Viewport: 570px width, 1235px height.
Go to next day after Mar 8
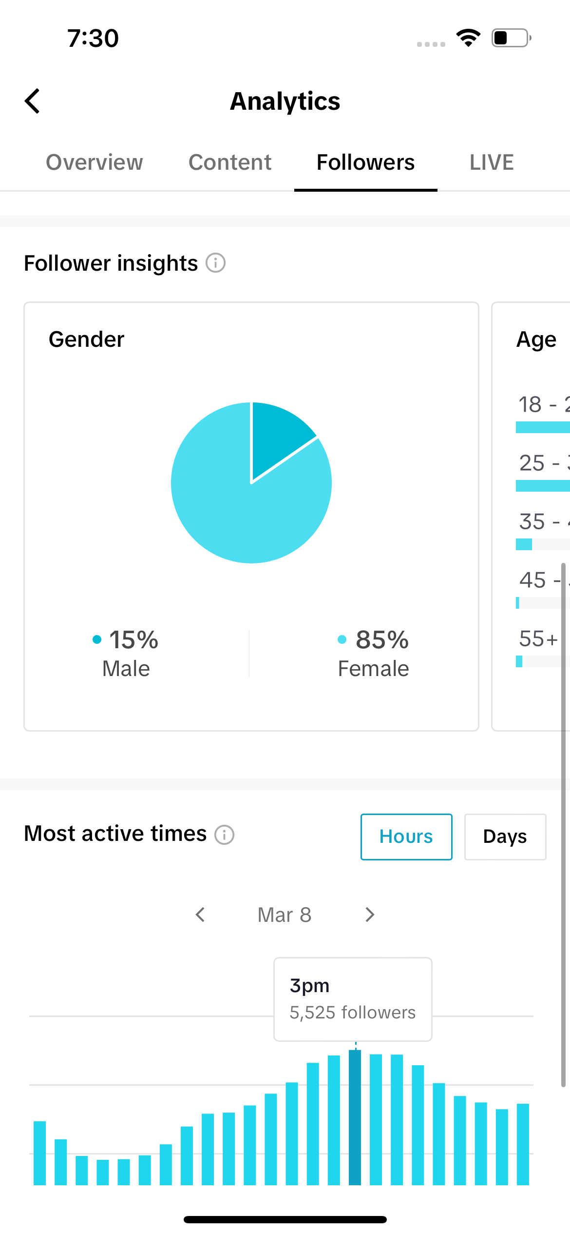(370, 915)
